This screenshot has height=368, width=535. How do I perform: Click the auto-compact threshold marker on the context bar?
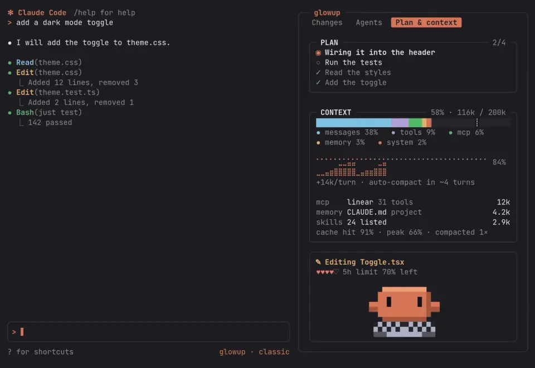pyautogui.click(x=477, y=123)
